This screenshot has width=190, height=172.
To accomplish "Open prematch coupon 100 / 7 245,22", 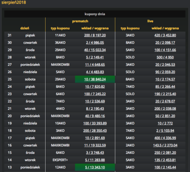I will (95, 94).
